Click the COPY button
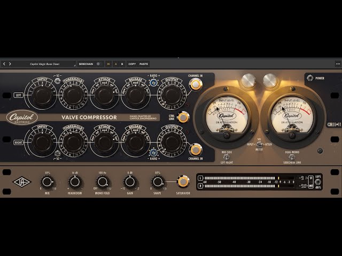Viewport: 342px width, 256px height. coord(132,64)
